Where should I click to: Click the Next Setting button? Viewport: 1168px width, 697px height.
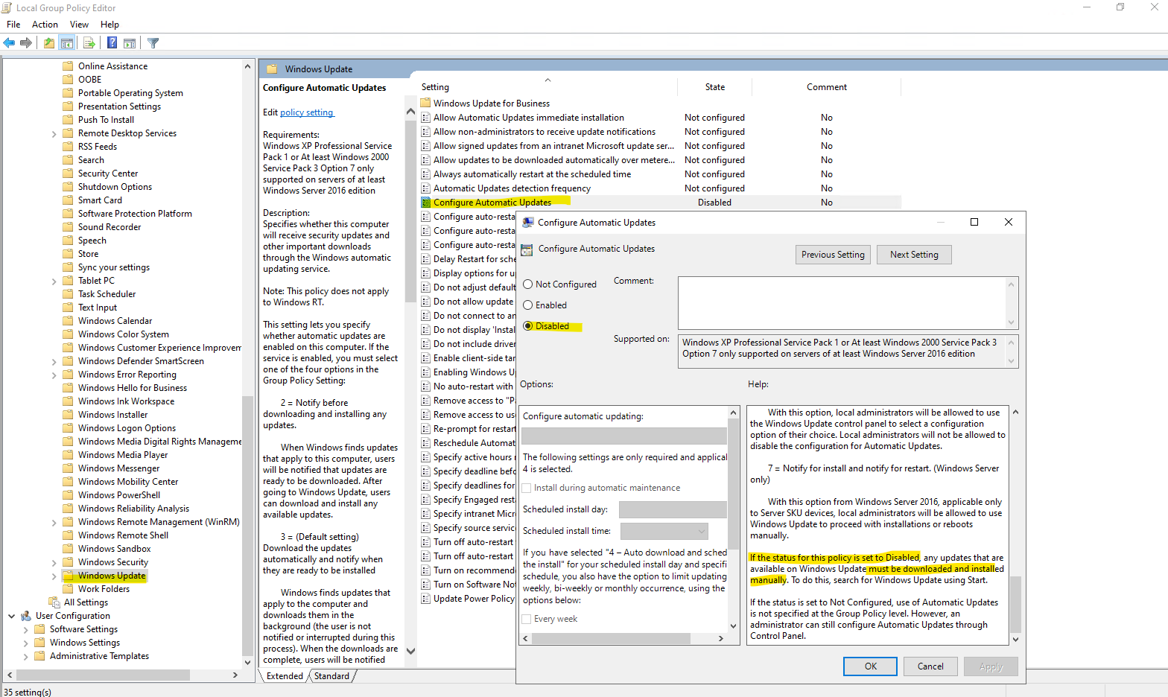[914, 255]
